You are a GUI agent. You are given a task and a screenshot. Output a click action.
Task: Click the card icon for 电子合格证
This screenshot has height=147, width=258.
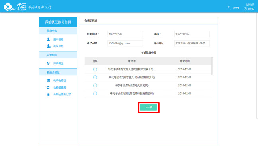pos(48,81)
